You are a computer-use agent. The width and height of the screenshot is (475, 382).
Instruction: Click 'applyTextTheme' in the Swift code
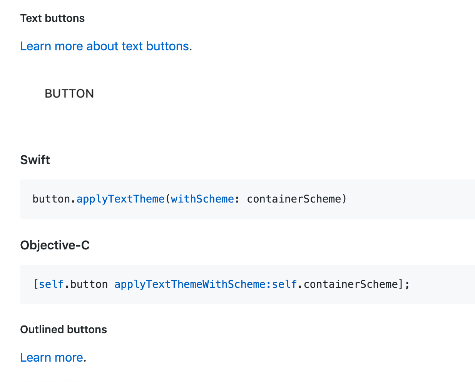[120, 199]
